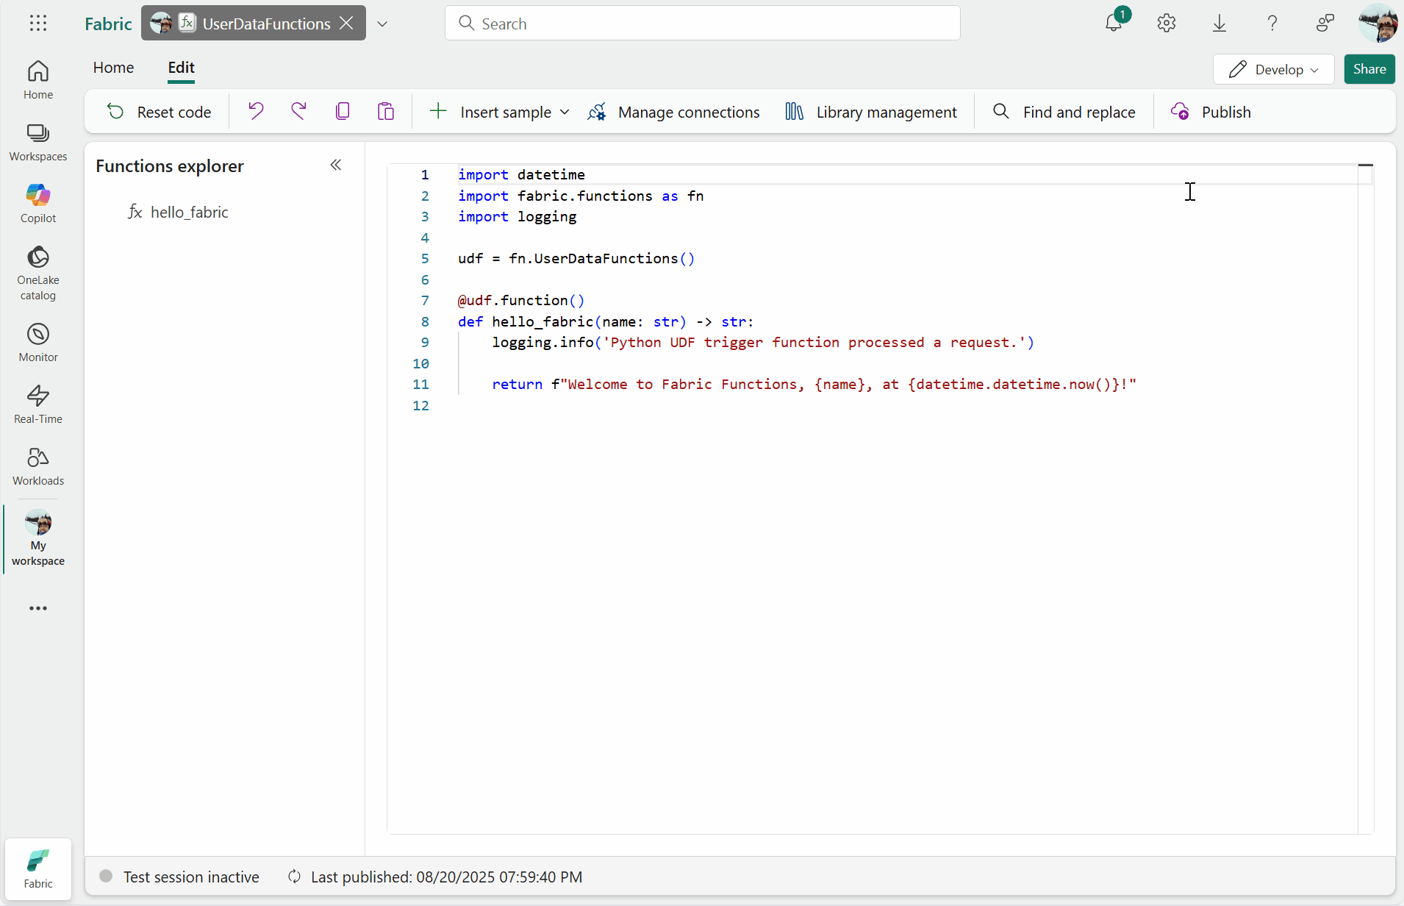The image size is (1404, 906).
Task: Click the Undo arrow icon
Action: point(256,111)
